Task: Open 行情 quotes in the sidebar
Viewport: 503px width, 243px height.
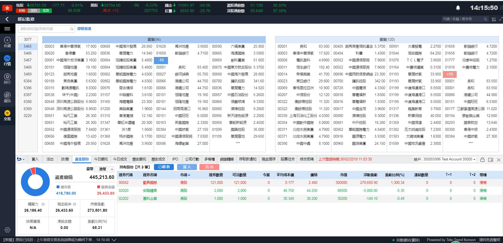Action: [x=7, y=60]
